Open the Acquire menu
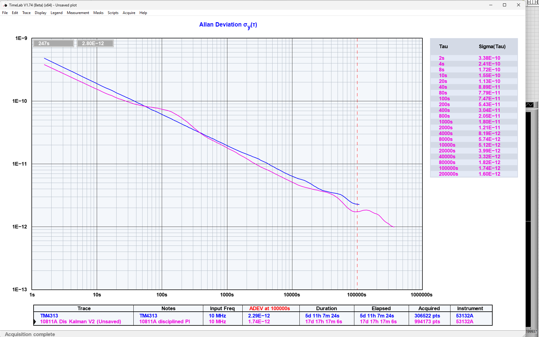The image size is (539, 337). click(x=129, y=13)
